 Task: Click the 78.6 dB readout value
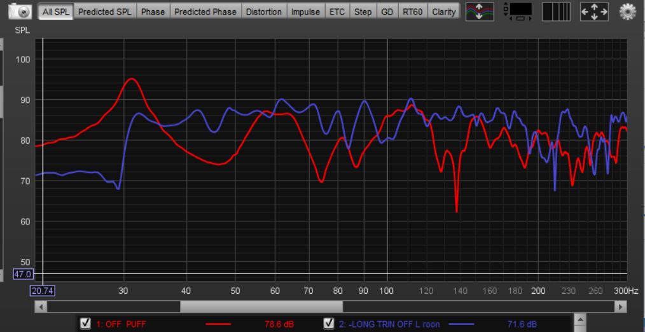point(279,324)
